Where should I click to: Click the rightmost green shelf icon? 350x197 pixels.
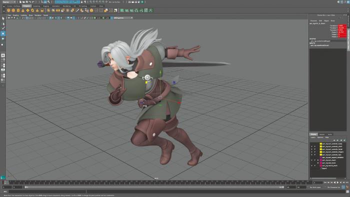[x=151, y=10]
